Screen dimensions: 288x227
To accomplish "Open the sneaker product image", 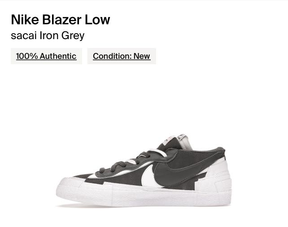I will click(x=144, y=170).
